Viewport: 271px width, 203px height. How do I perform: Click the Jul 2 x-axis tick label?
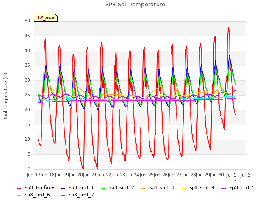(245, 175)
